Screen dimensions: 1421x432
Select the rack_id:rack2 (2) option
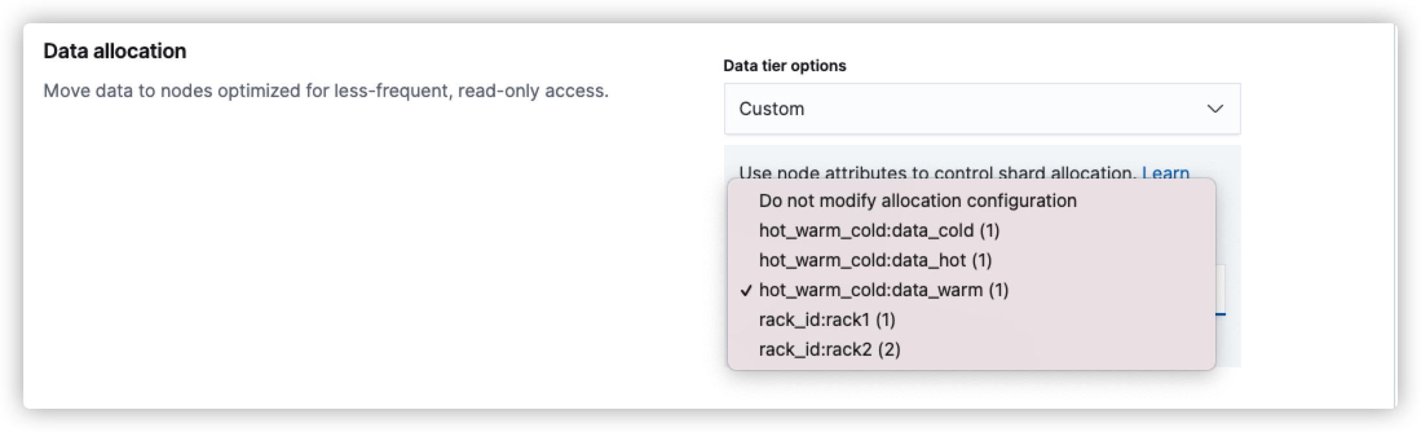coord(829,350)
